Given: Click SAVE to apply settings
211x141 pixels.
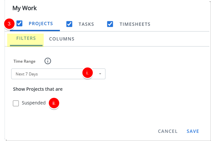Looking at the screenshot, I should pos(193,131).
